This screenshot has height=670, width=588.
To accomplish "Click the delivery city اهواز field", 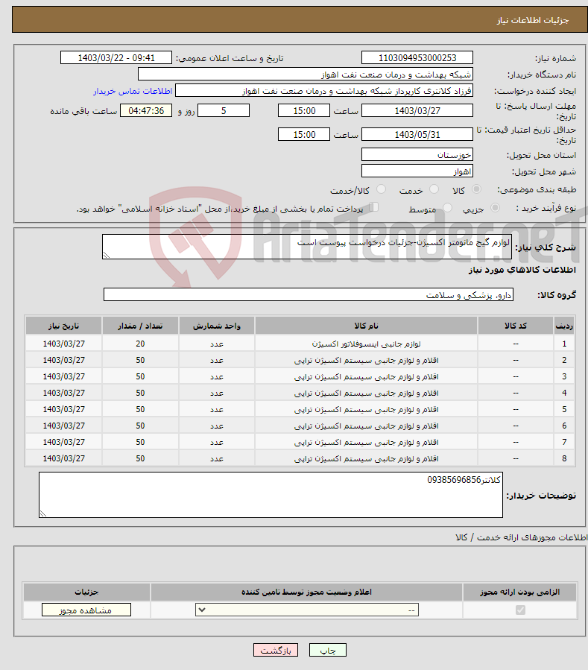I will point(417,171).
